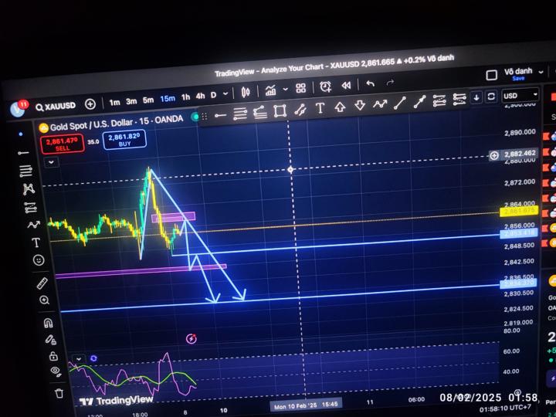Viewport: 556px width, 417px height.
Task: Expand the indicators favorites chevron
Action: pos(286,90)
